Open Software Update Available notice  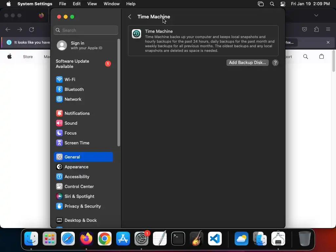(83, 64)
